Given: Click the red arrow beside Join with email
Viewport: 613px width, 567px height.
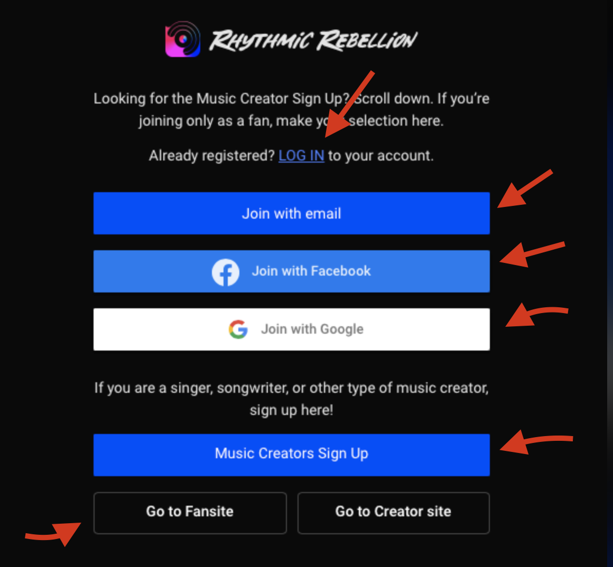Looking at the screenshot, I should click(525, 189).
